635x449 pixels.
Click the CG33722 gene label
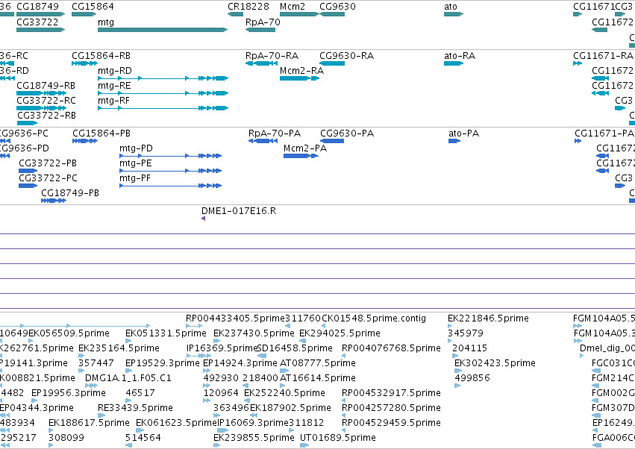[37, 22]
